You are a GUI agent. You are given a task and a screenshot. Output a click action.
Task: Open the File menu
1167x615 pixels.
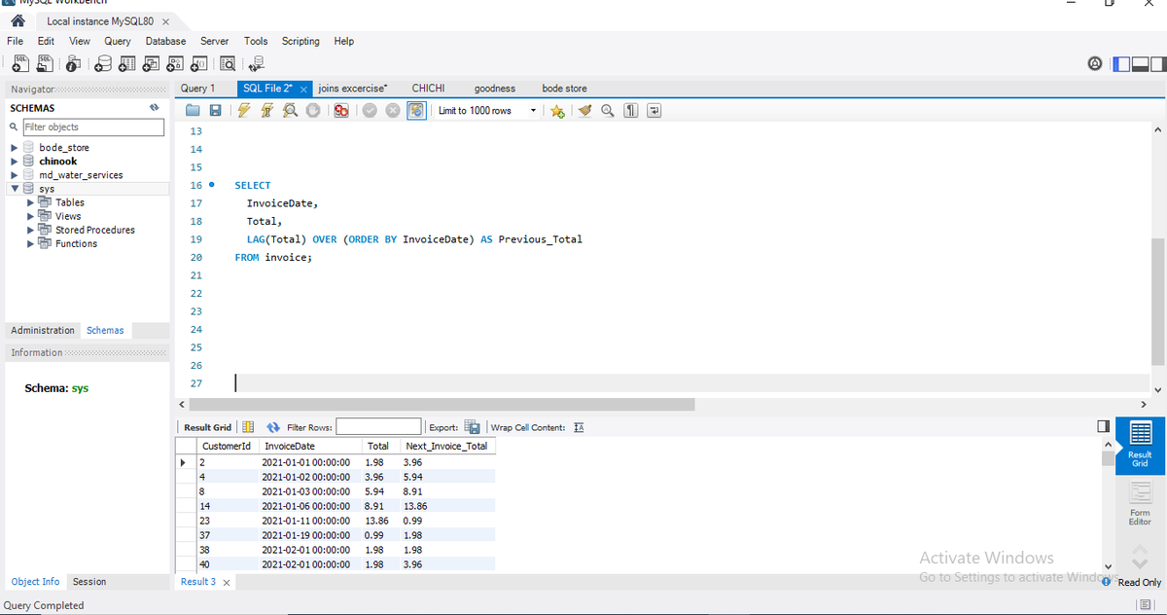(x=15, y=41)
